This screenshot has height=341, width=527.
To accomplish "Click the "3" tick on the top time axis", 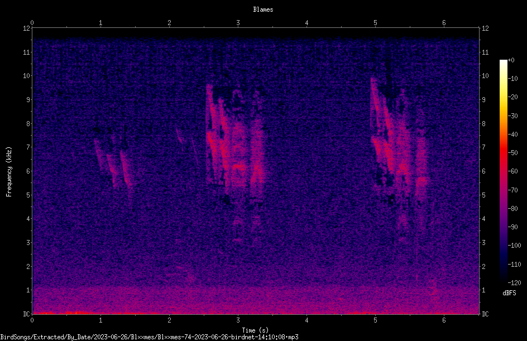I will [238, 23].
